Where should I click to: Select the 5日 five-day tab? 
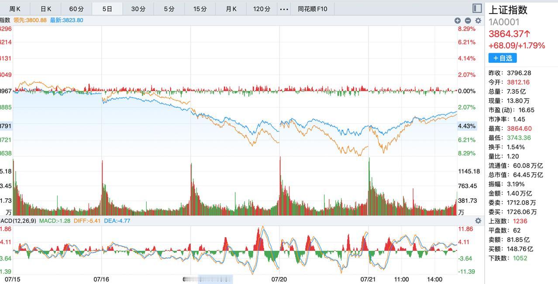tap(107, 9)
